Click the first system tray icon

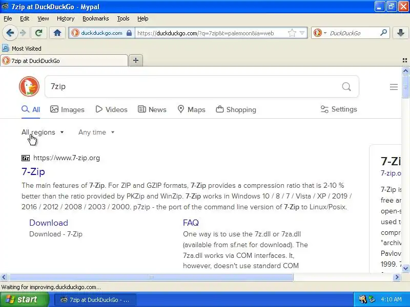pyautogui.click(x=362, y=299)
